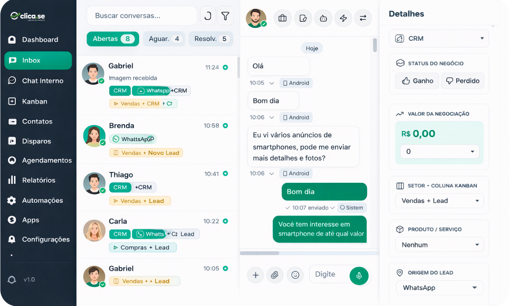
Task: Click the lightning bolt quick replies icon
Action: (x=343, y=18)
